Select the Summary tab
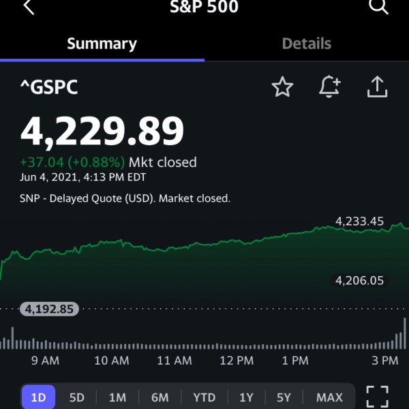409x409 pixels. 102,44
